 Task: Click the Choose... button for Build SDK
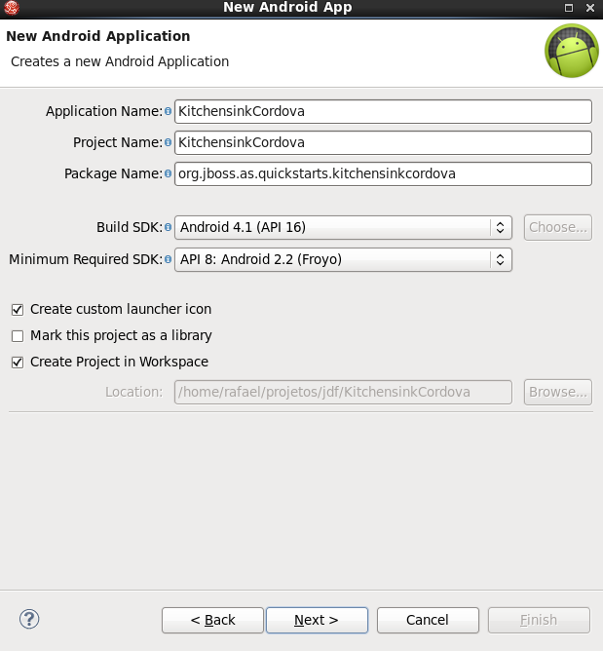pos(558,227)
